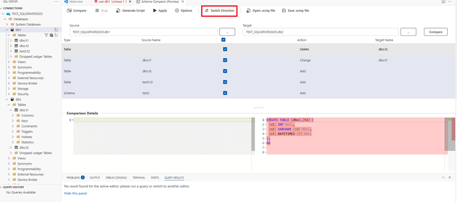Image resolution: width=457 pixels, height=202 pixels.
Task: Click the Source Name column header
Action: click(x=151, y=40)
